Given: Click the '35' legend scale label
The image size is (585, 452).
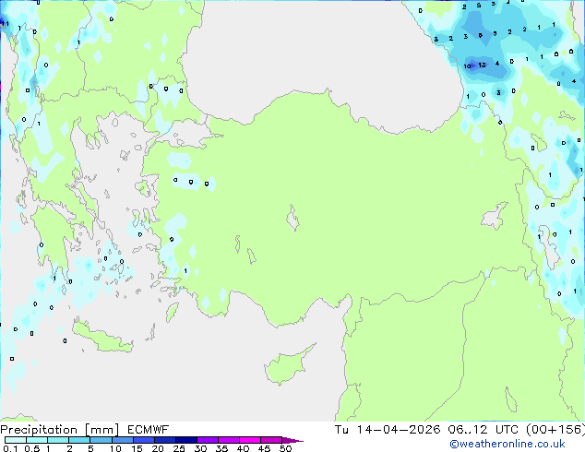Looking at the screenshot, I should [221, 448].
